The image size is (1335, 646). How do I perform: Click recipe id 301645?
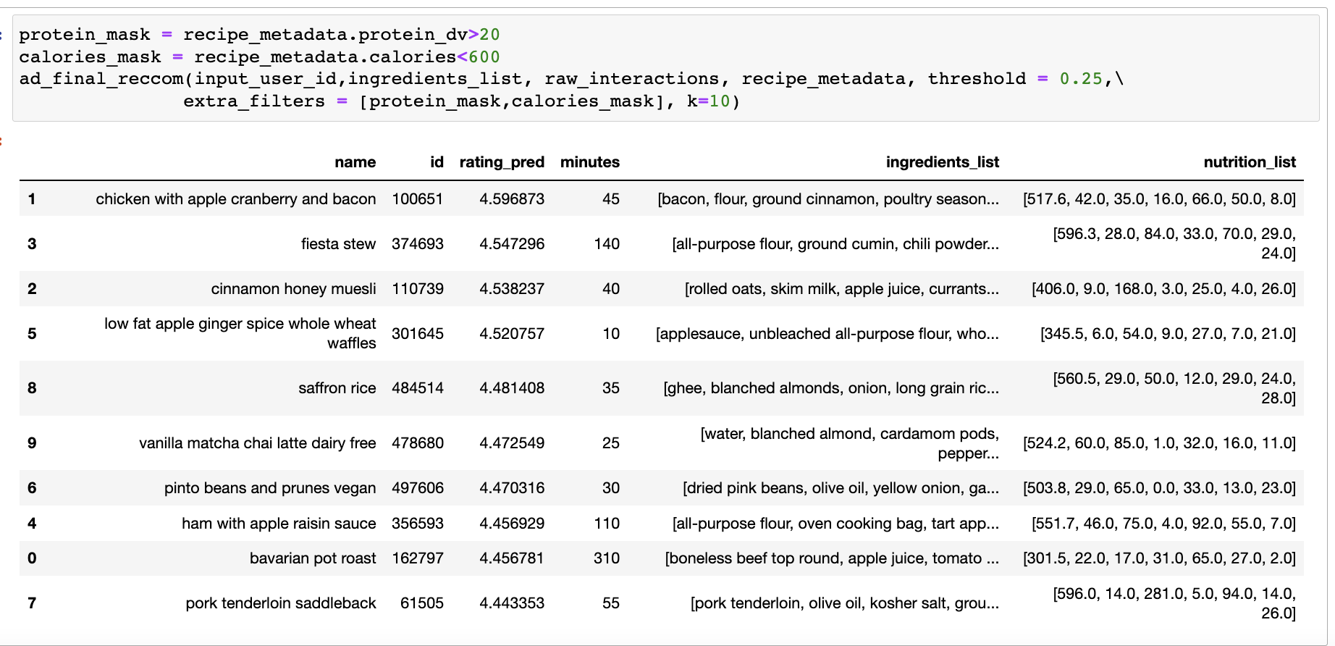point(418,334)
